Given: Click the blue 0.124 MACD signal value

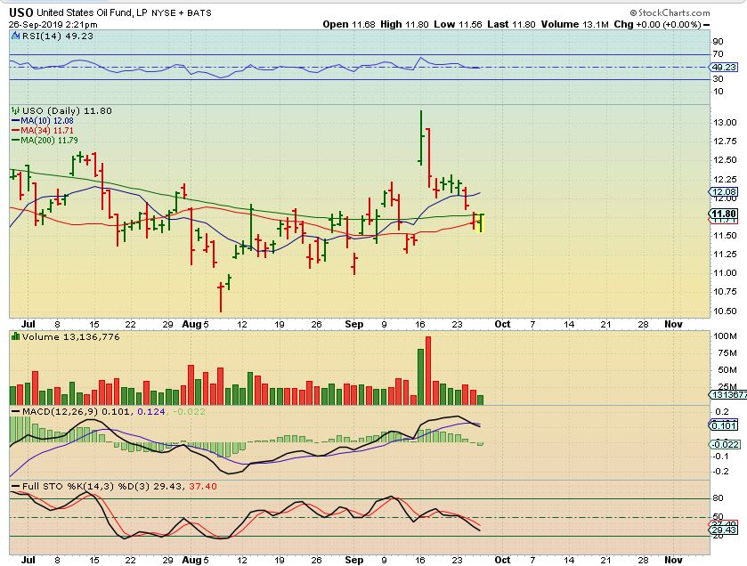Looking at the screenshot, I should pyautogui.click(x=151, y=411).
